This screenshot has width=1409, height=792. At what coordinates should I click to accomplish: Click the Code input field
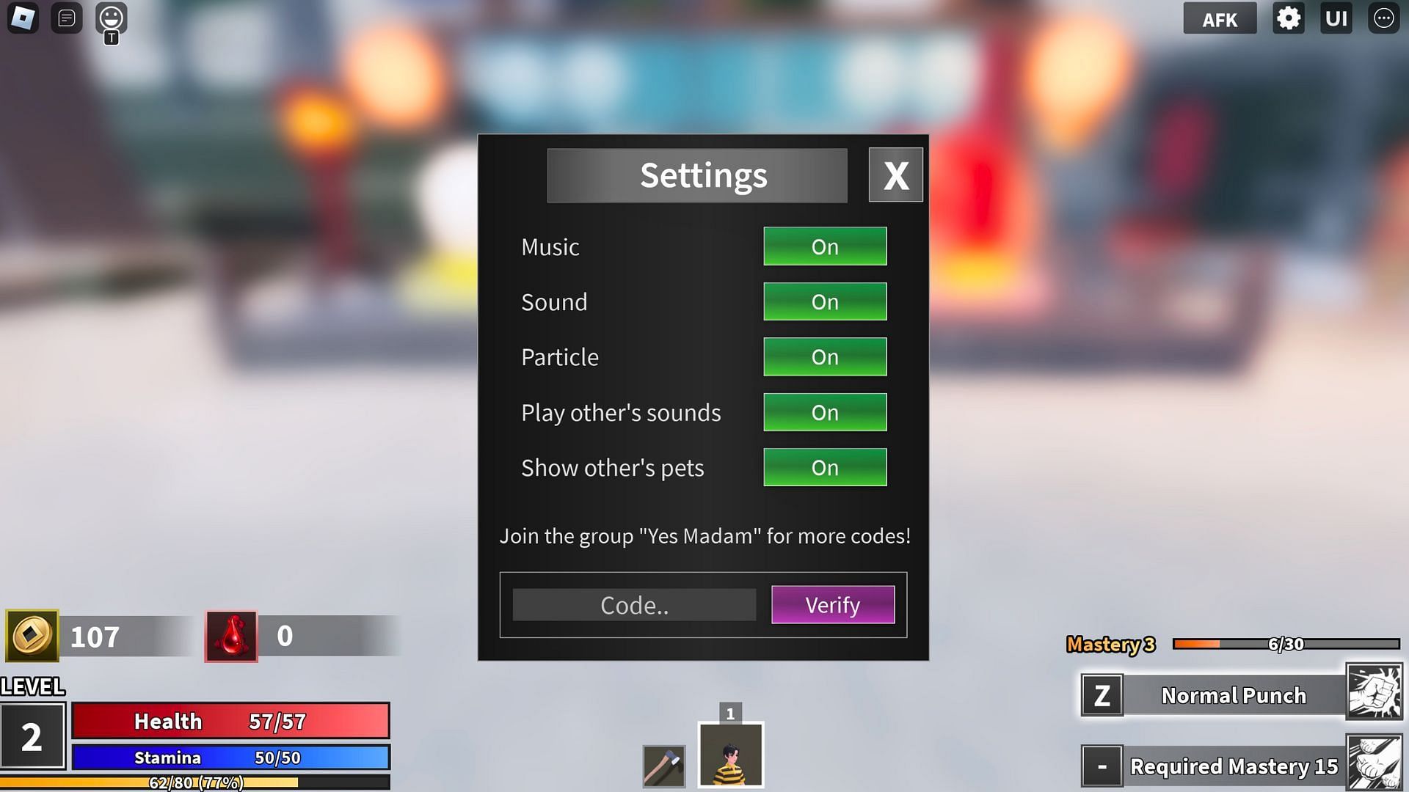(x=634, y=604)
